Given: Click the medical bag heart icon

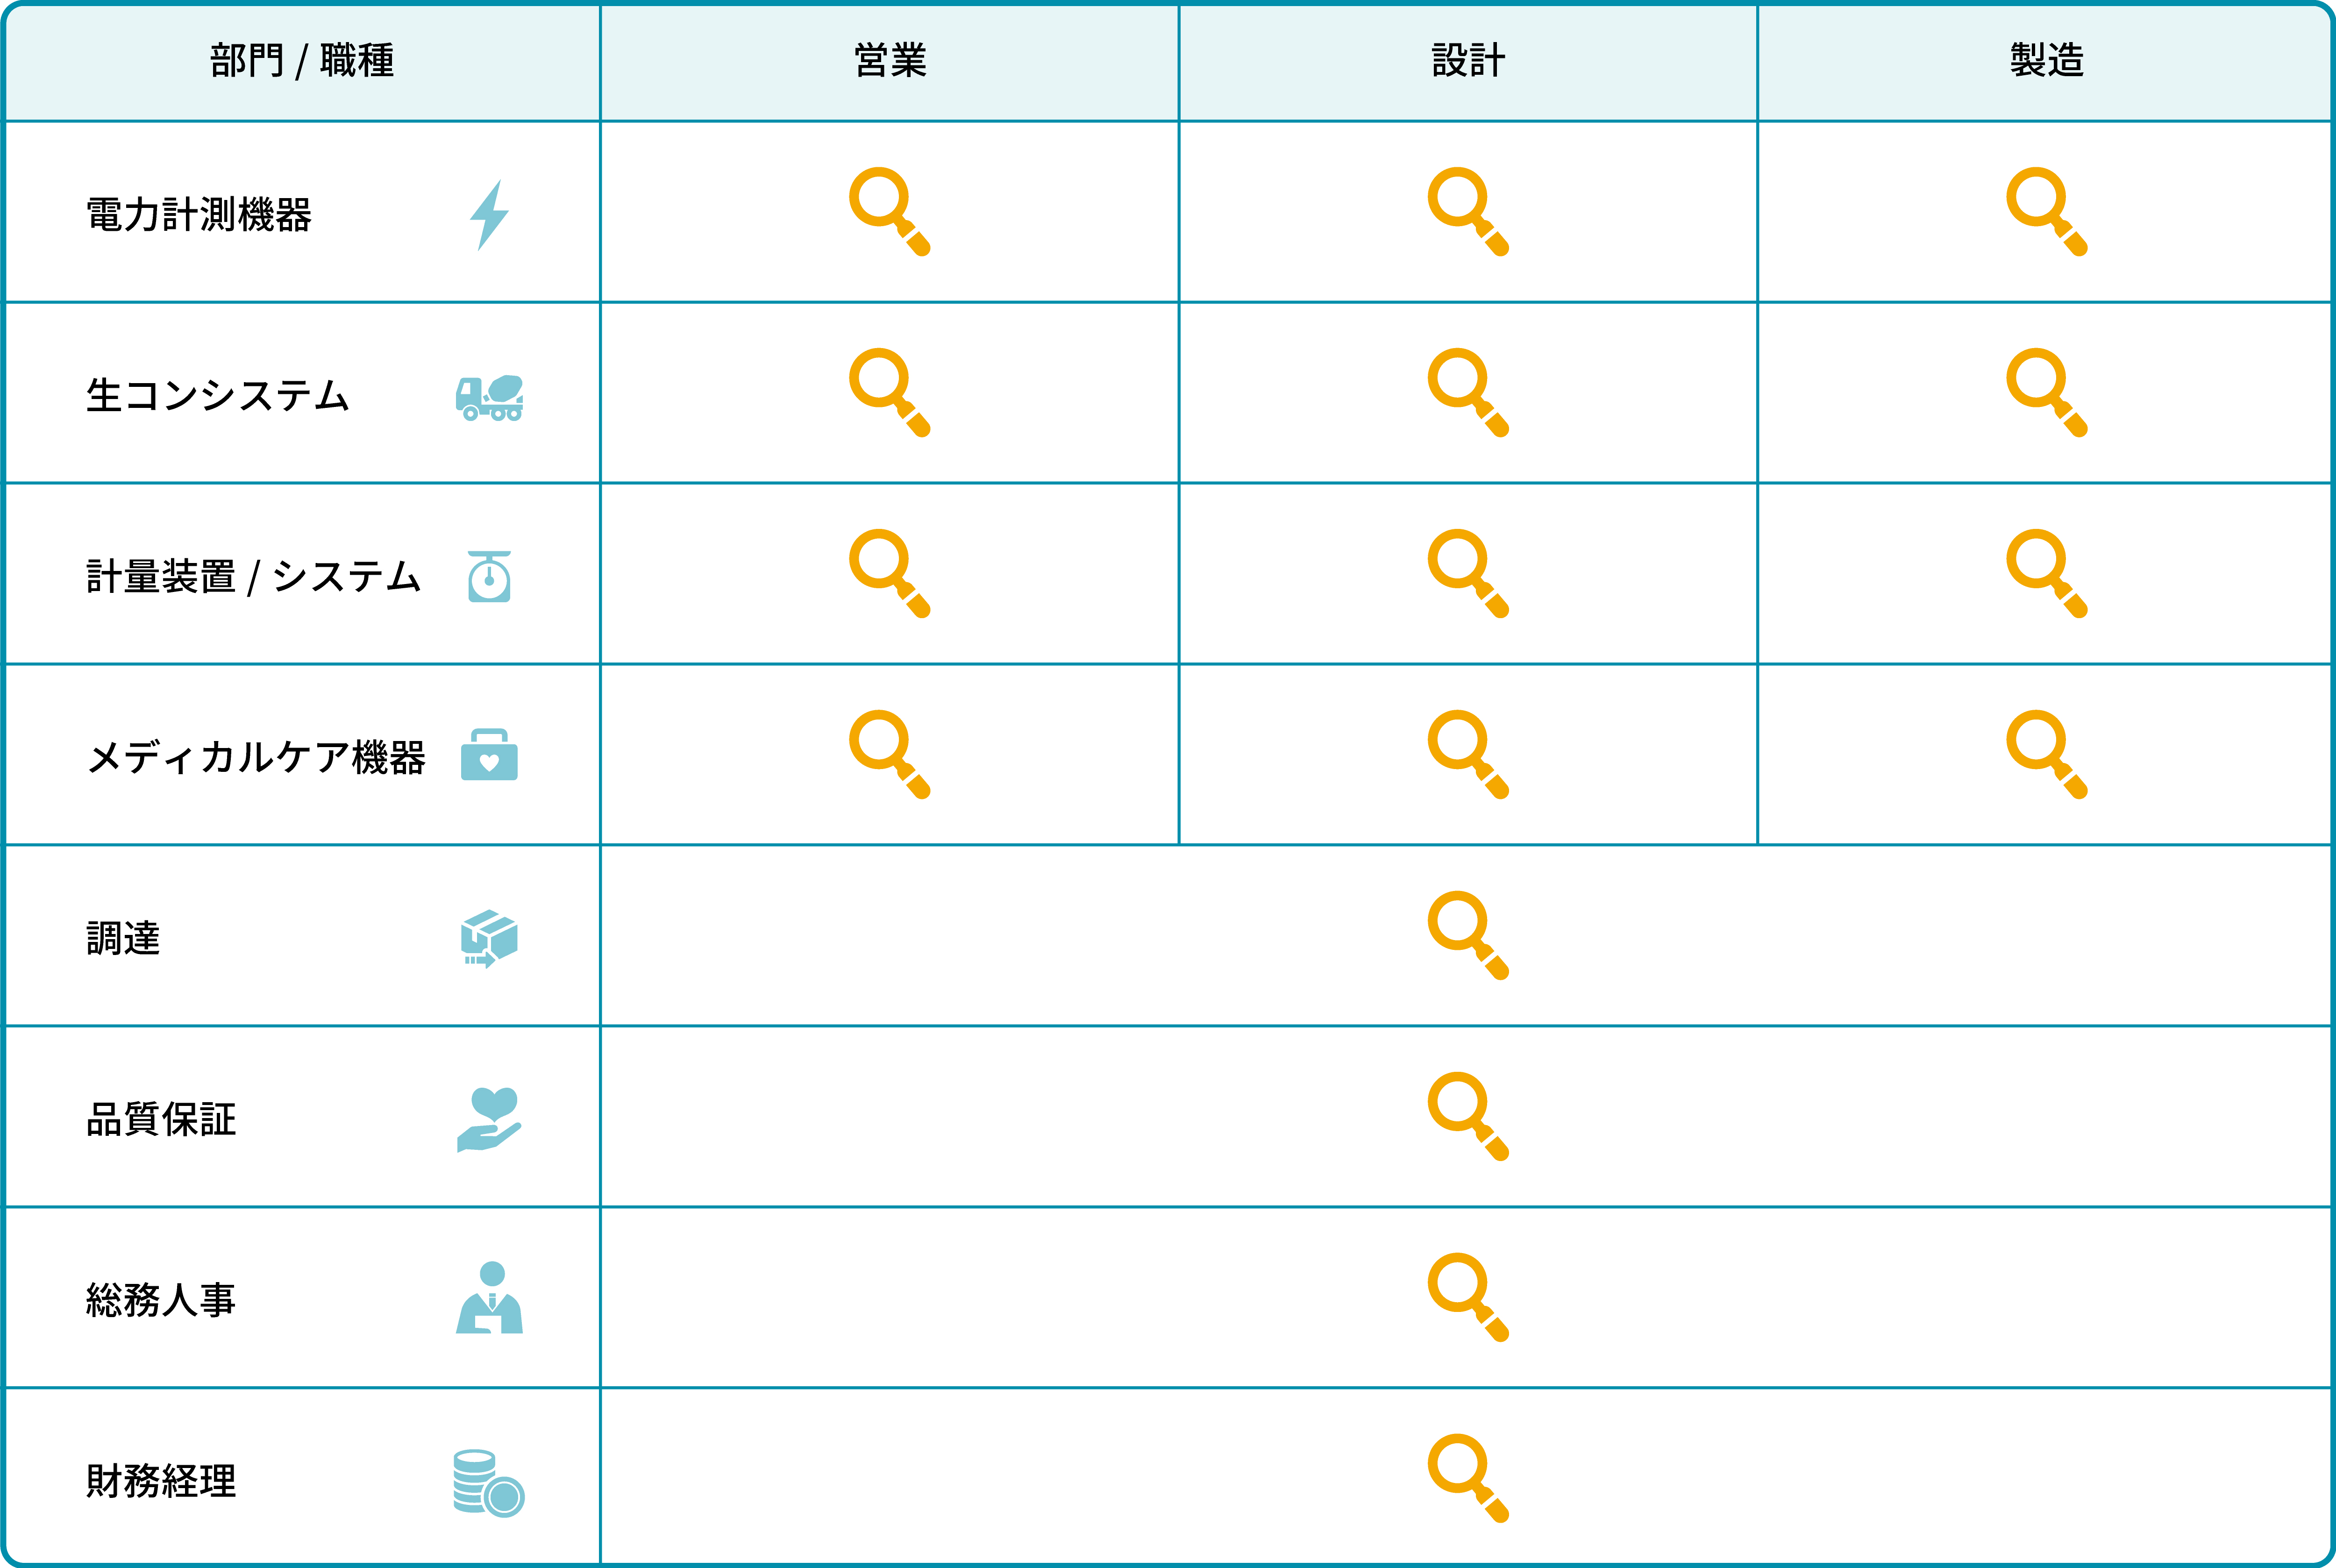Looking at the screenshot, I should 489,755.
